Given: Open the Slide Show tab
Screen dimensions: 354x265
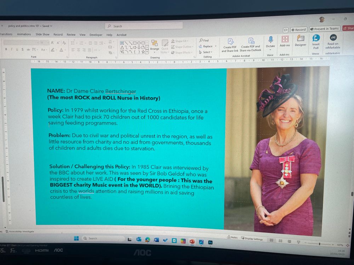Looking at the screenshot, I should tap(42, 35).
